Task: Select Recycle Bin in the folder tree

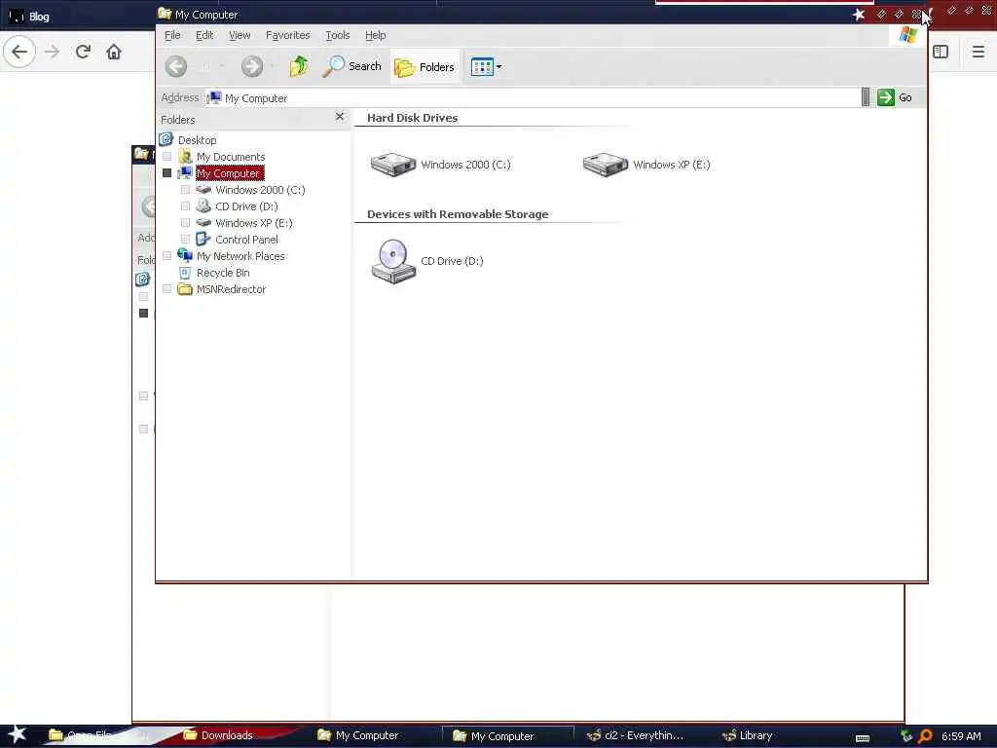Action: 223,273
